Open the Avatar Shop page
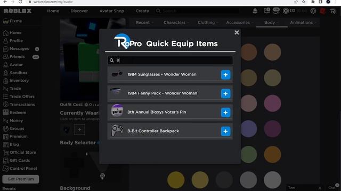341x191 pixels. tap(111, 11)
